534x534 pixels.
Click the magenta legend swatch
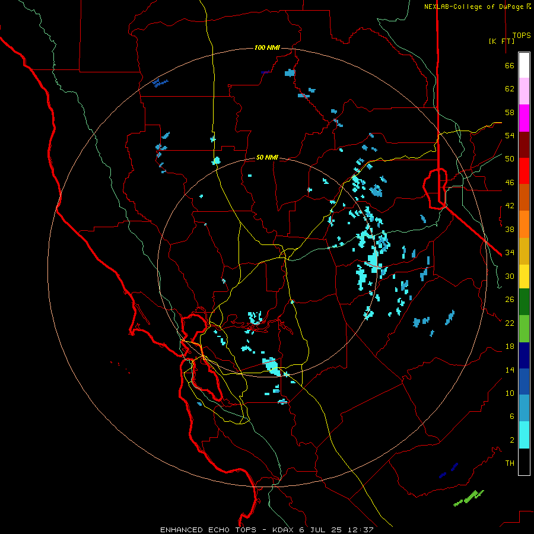[524, 118]
